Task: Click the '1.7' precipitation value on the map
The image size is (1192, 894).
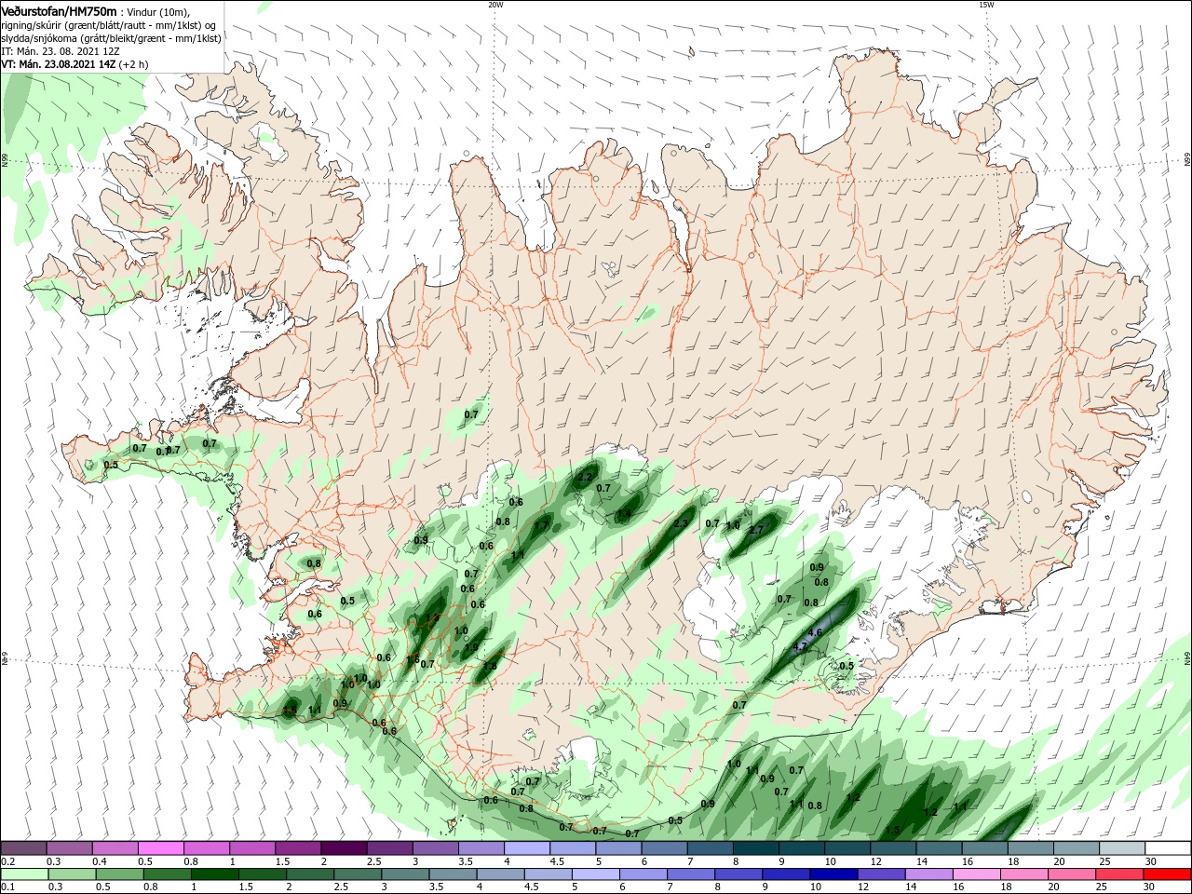Action: coord(541,525)
